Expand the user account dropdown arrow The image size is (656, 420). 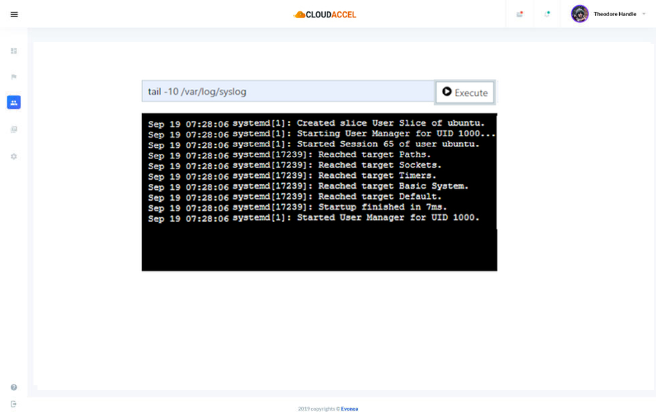(644, 14)
